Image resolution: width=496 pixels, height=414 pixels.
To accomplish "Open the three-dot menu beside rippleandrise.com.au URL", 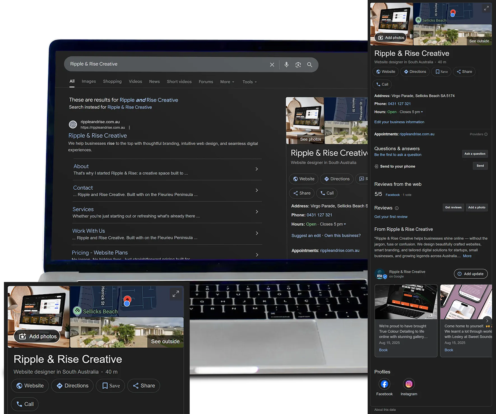I will point(129,128).
